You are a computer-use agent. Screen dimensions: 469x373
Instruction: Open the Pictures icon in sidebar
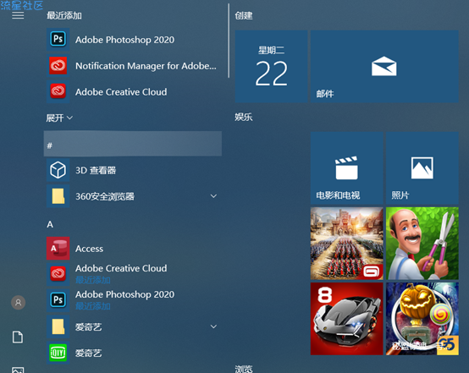(x=18, y=370)
